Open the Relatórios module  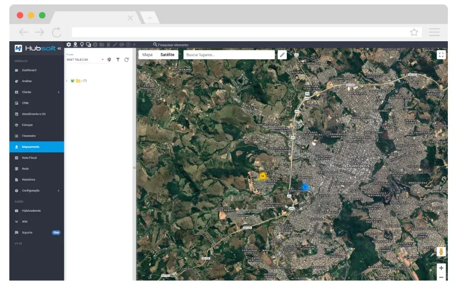(x=37, y=180)
